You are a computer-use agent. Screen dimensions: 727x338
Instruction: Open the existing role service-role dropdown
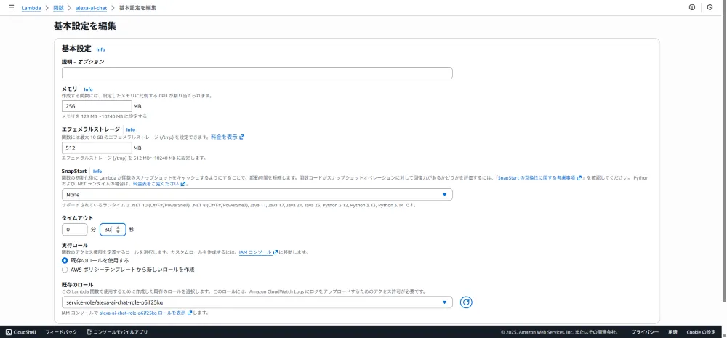[x=257, y=302]
